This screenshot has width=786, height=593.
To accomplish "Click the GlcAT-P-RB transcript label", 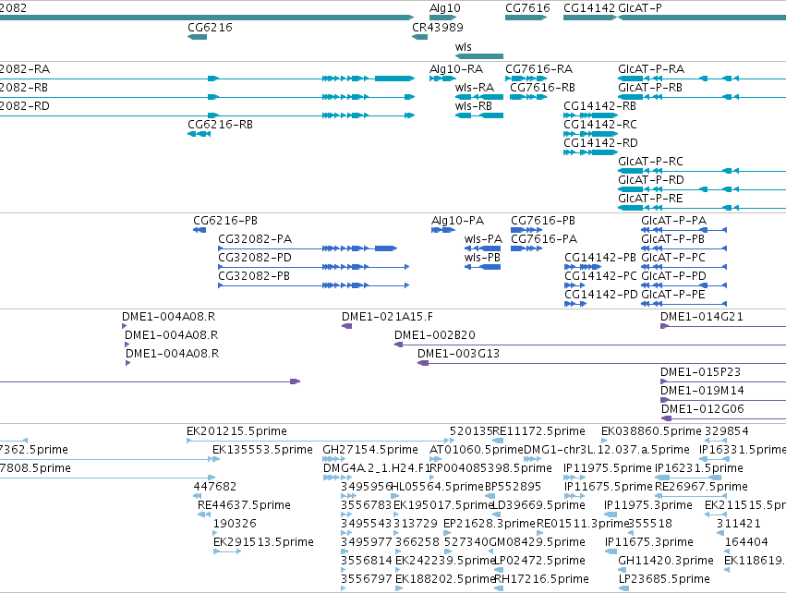I will point(650,88).
